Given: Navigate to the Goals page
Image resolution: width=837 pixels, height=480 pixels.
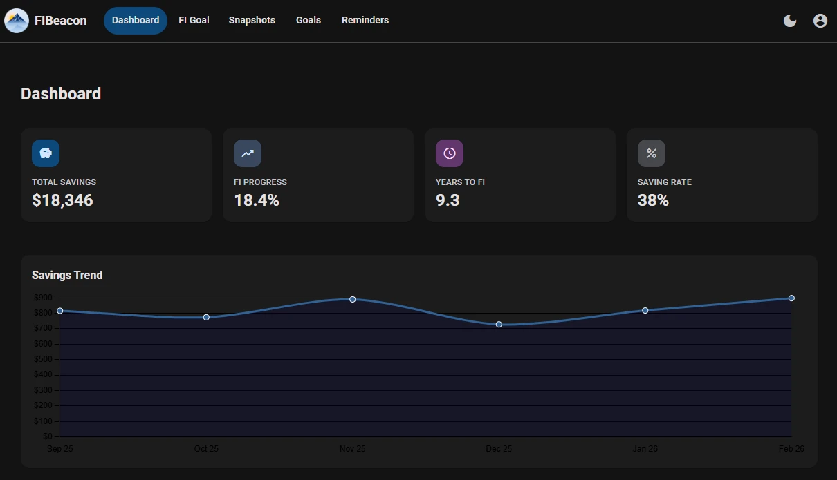Looking at the screenshot, I should pos(308,20).
